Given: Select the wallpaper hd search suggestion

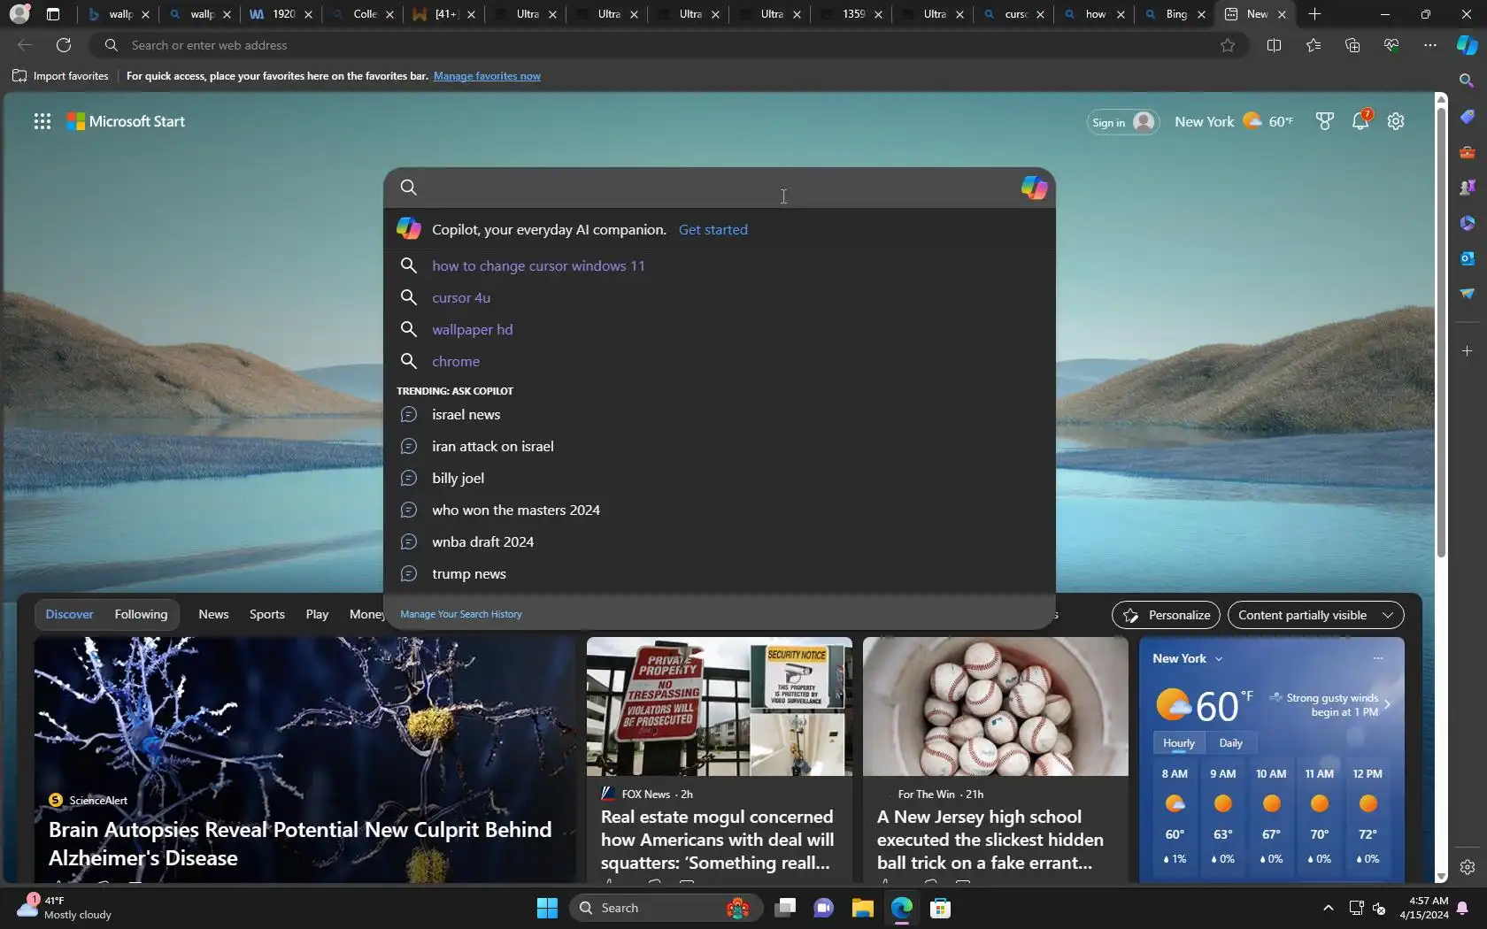Looking at the screenshot, I should pyautogui.click(x=719, y=329).
